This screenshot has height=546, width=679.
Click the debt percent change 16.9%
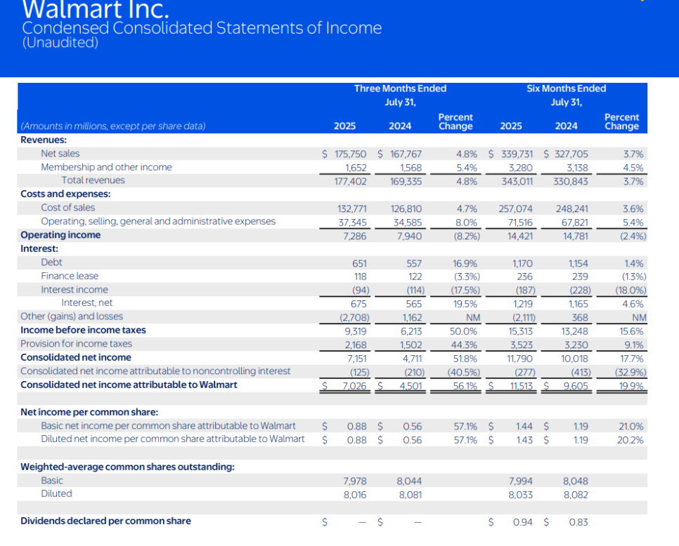pyautogui.click(x=465, y=264)
